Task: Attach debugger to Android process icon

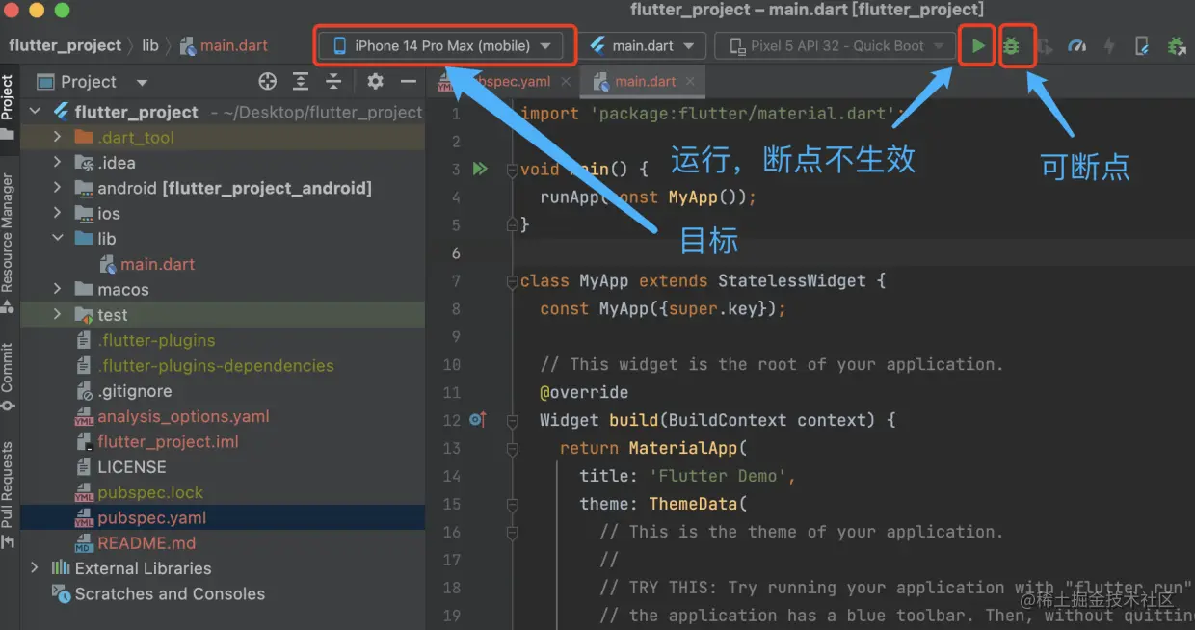Action: (x=1177, y=45)
